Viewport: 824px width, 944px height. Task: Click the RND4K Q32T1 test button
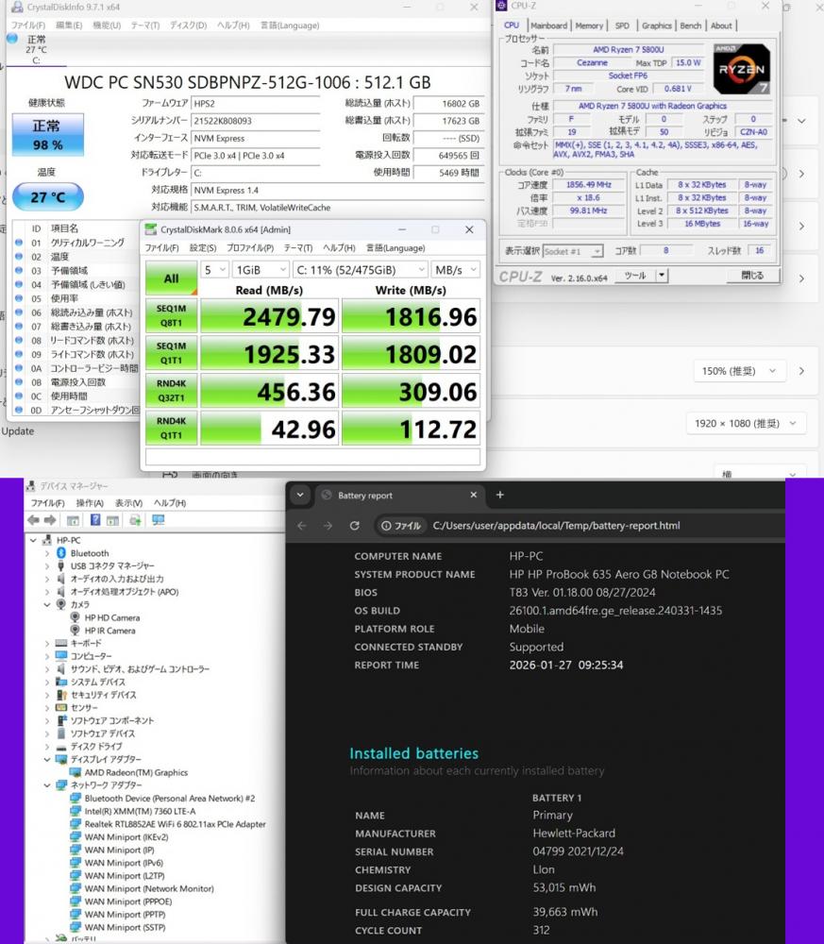[172, 391]
